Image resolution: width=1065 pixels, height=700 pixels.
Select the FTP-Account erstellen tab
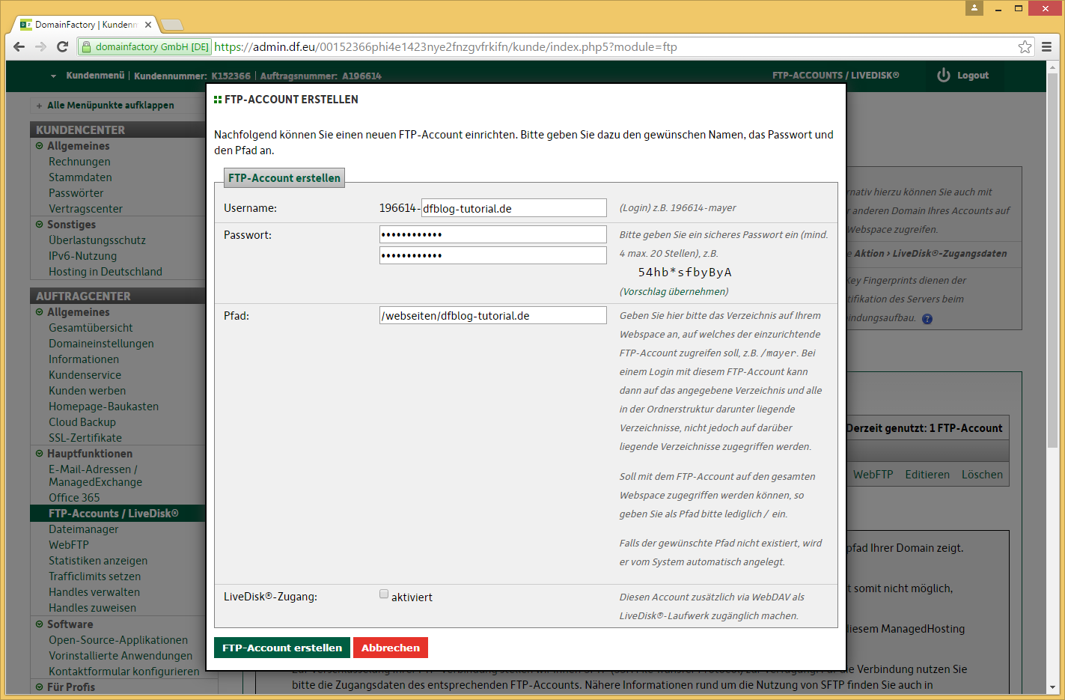284,178
